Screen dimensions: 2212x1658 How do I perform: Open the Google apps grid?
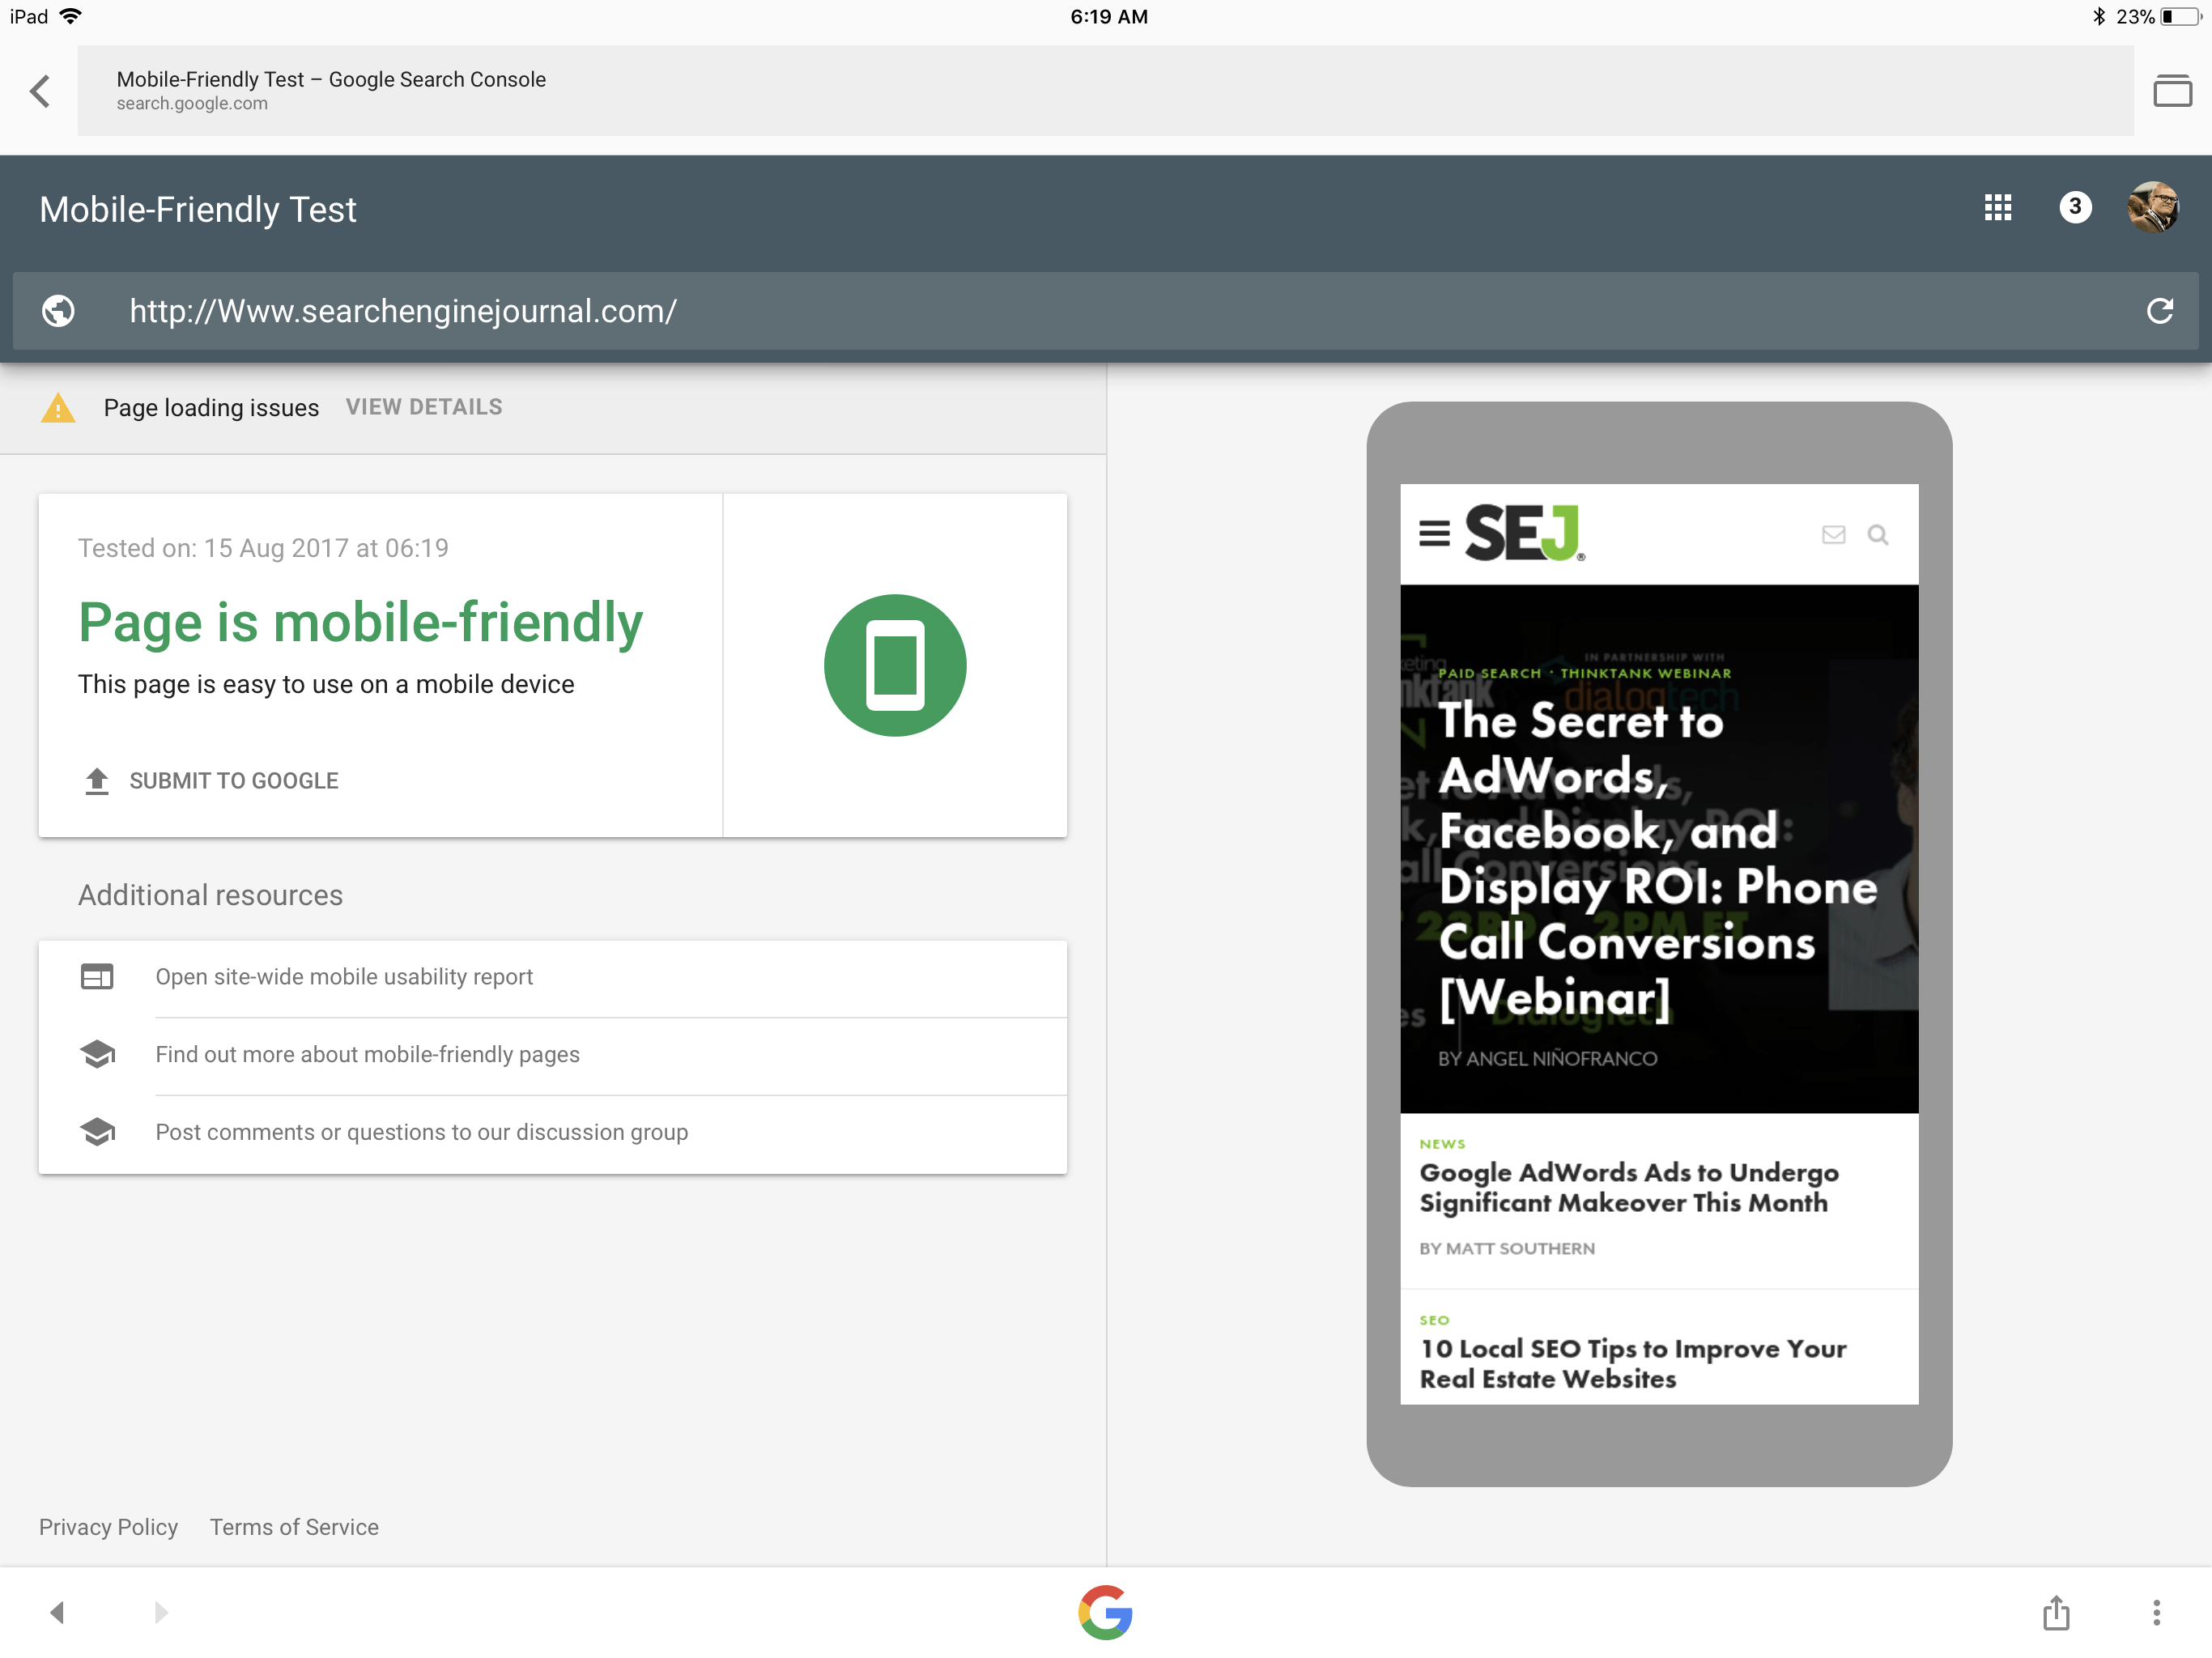[1997, 208]
